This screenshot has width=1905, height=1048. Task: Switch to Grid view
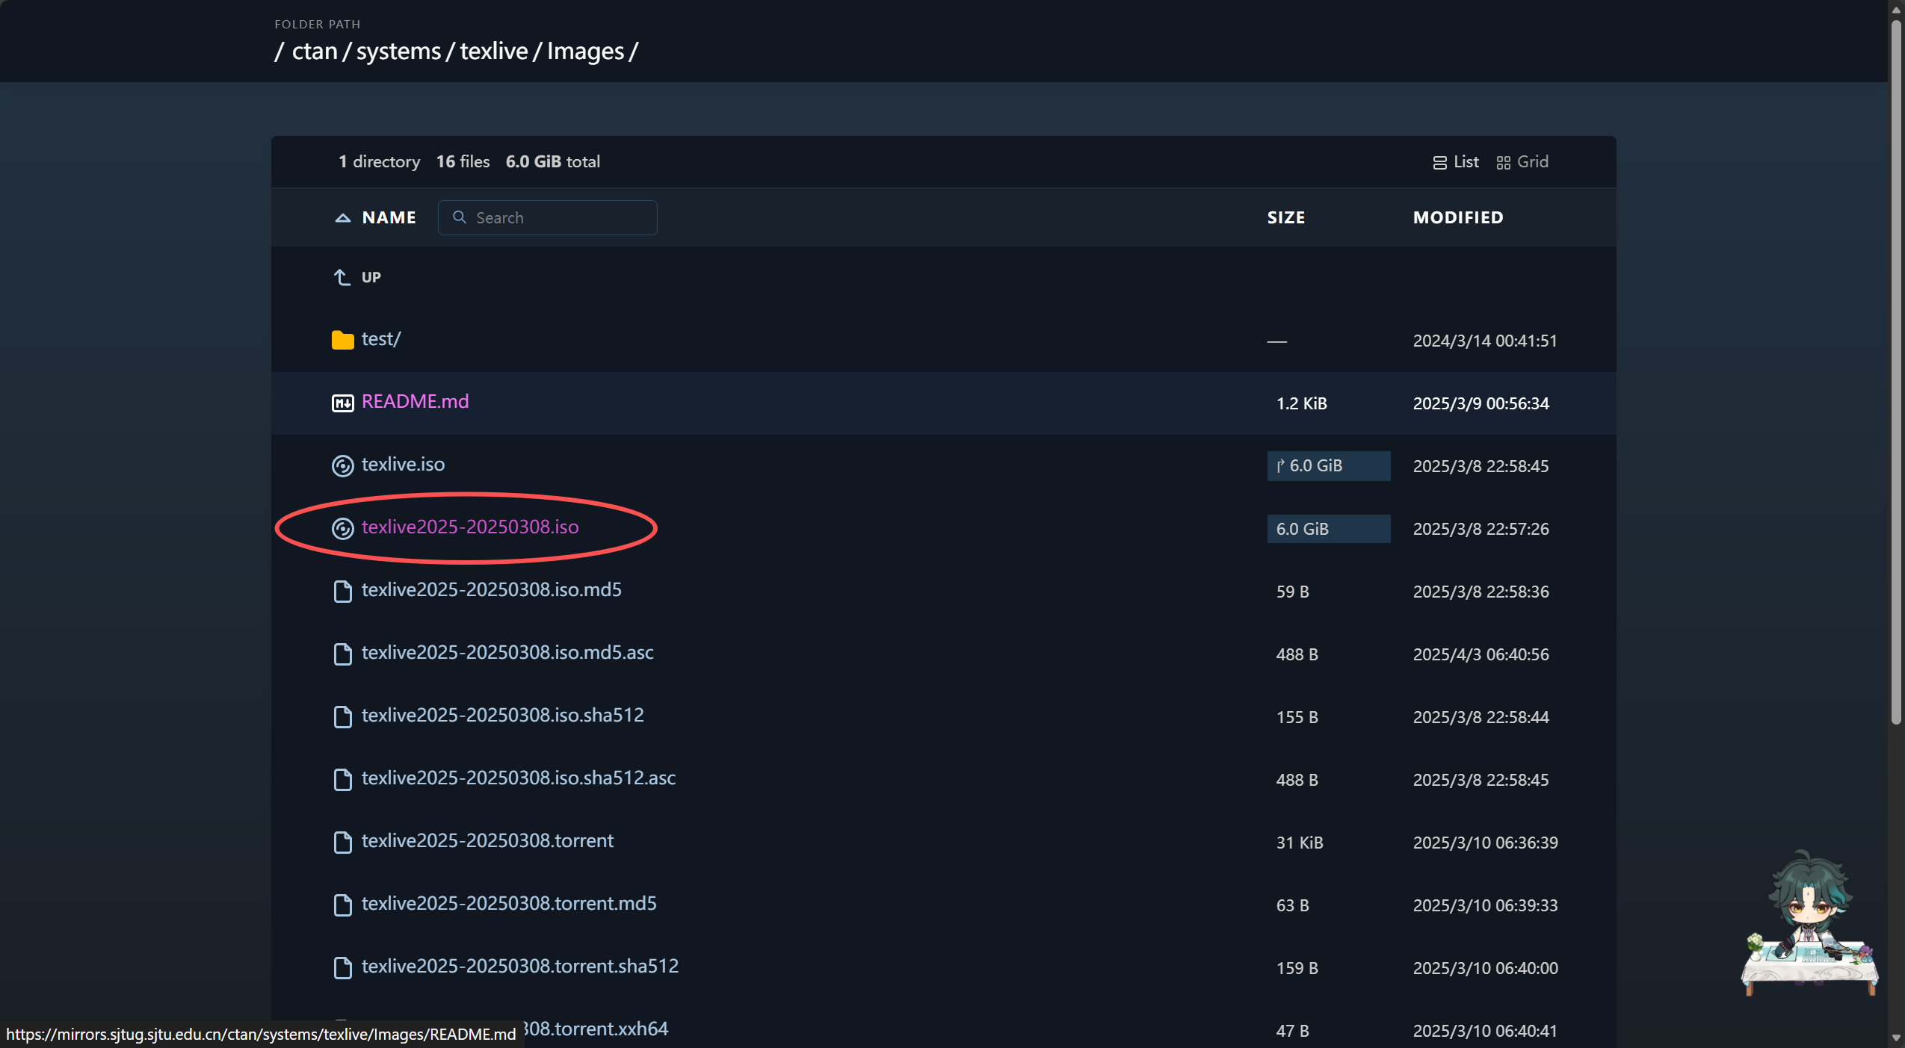click(x=1523, y=161)
